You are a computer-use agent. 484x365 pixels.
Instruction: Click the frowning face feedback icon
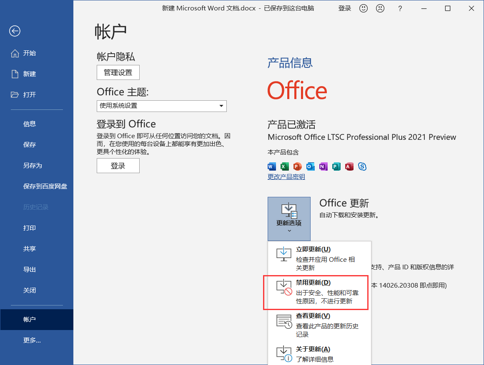(x=380, y=8)
